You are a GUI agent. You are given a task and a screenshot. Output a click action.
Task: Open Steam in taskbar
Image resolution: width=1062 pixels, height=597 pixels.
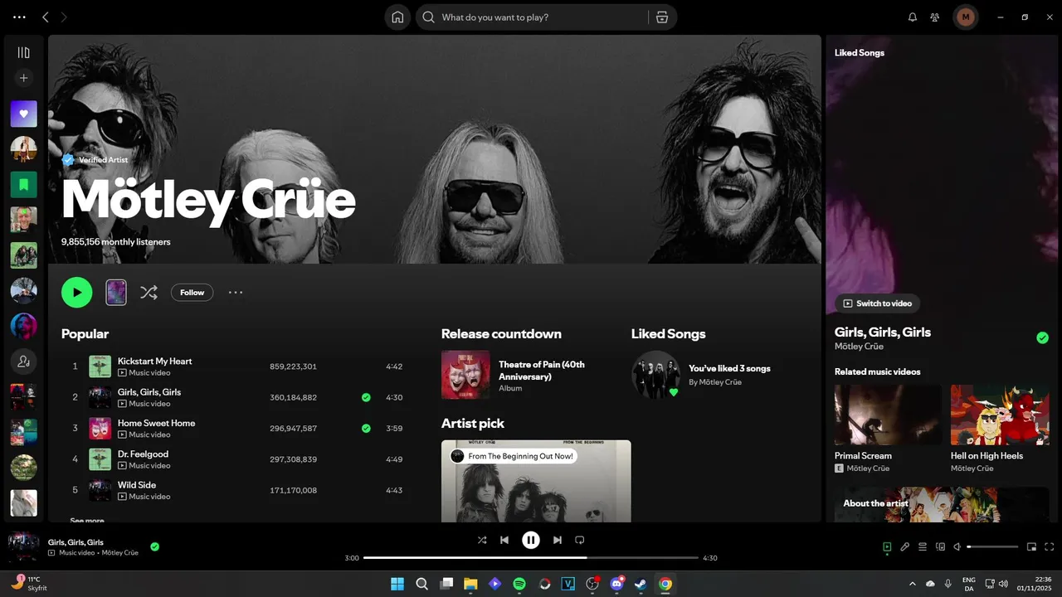[641, 584]
